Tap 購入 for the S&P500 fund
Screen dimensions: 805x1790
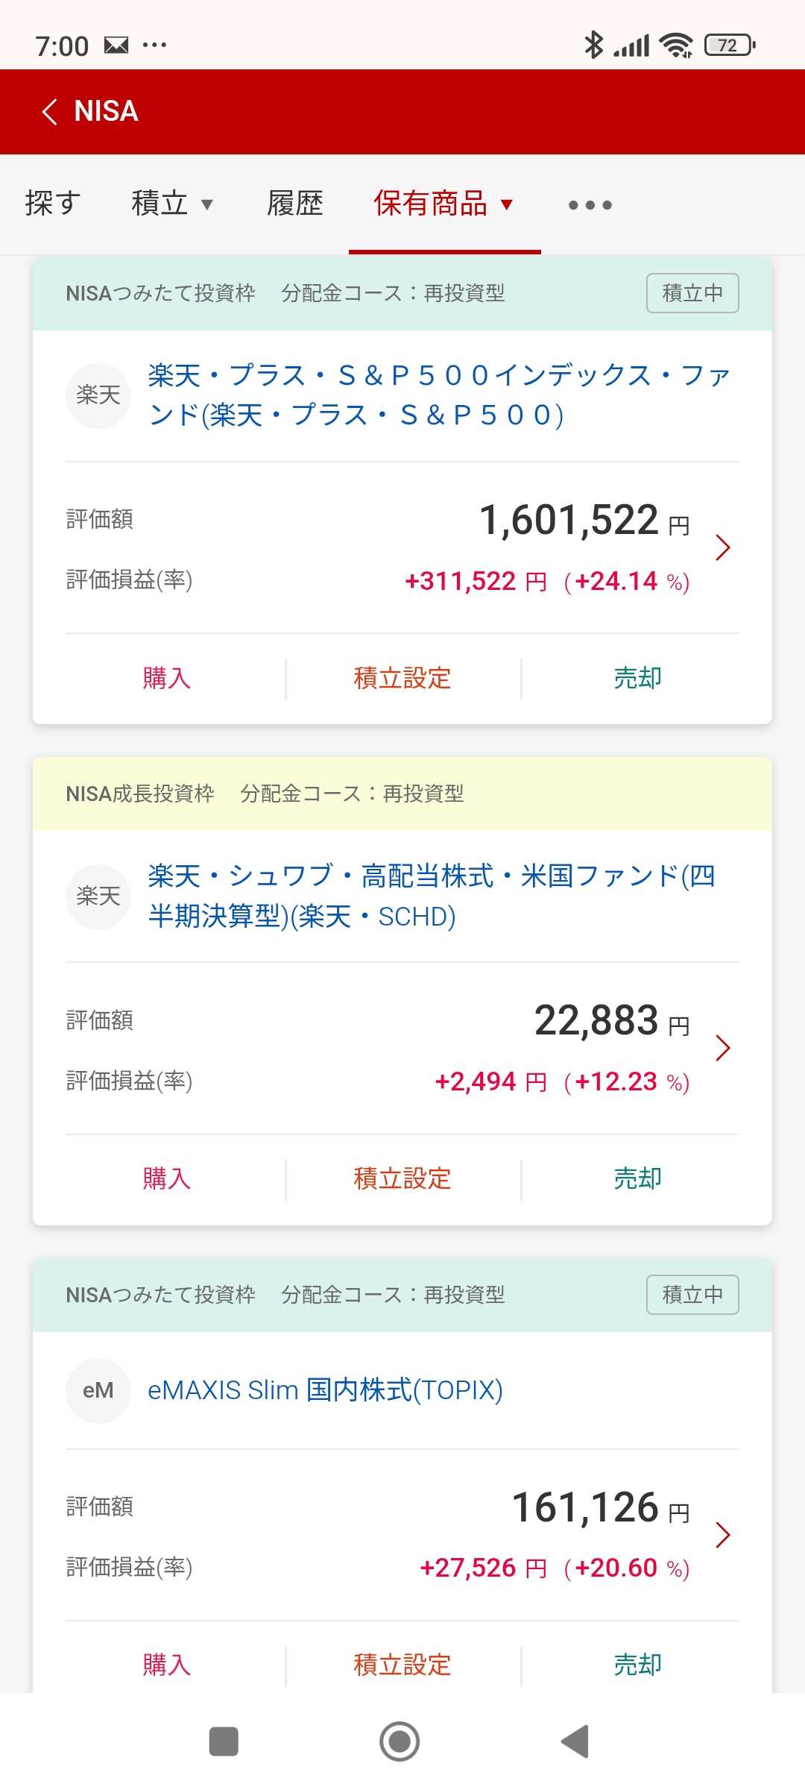[167, 678]
